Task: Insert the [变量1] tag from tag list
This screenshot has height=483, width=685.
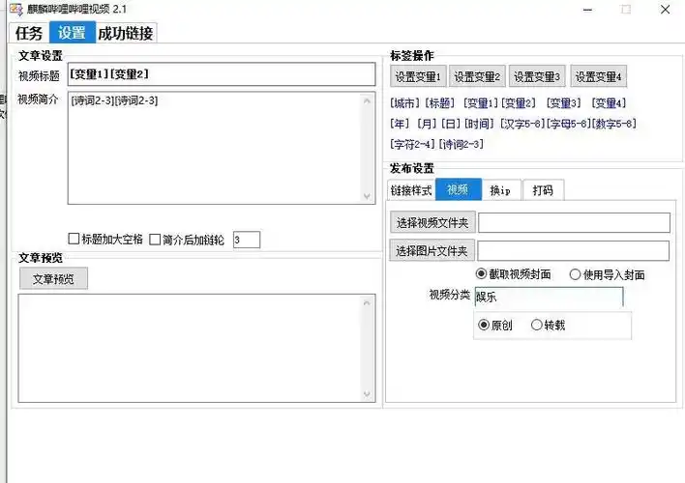Action: click(481, 103)
